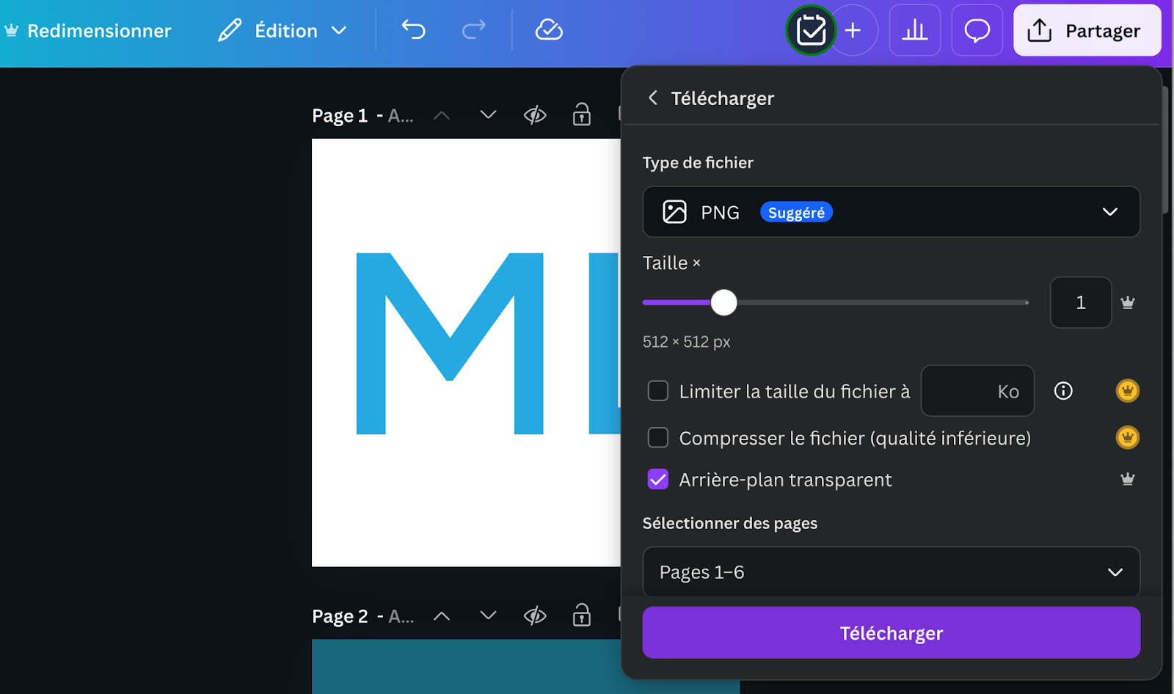Click the cloud save status icon

coord(548,30)
